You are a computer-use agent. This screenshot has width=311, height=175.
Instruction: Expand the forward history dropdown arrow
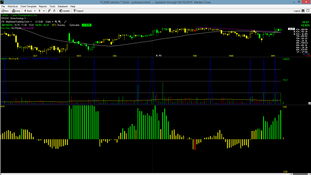44,11
